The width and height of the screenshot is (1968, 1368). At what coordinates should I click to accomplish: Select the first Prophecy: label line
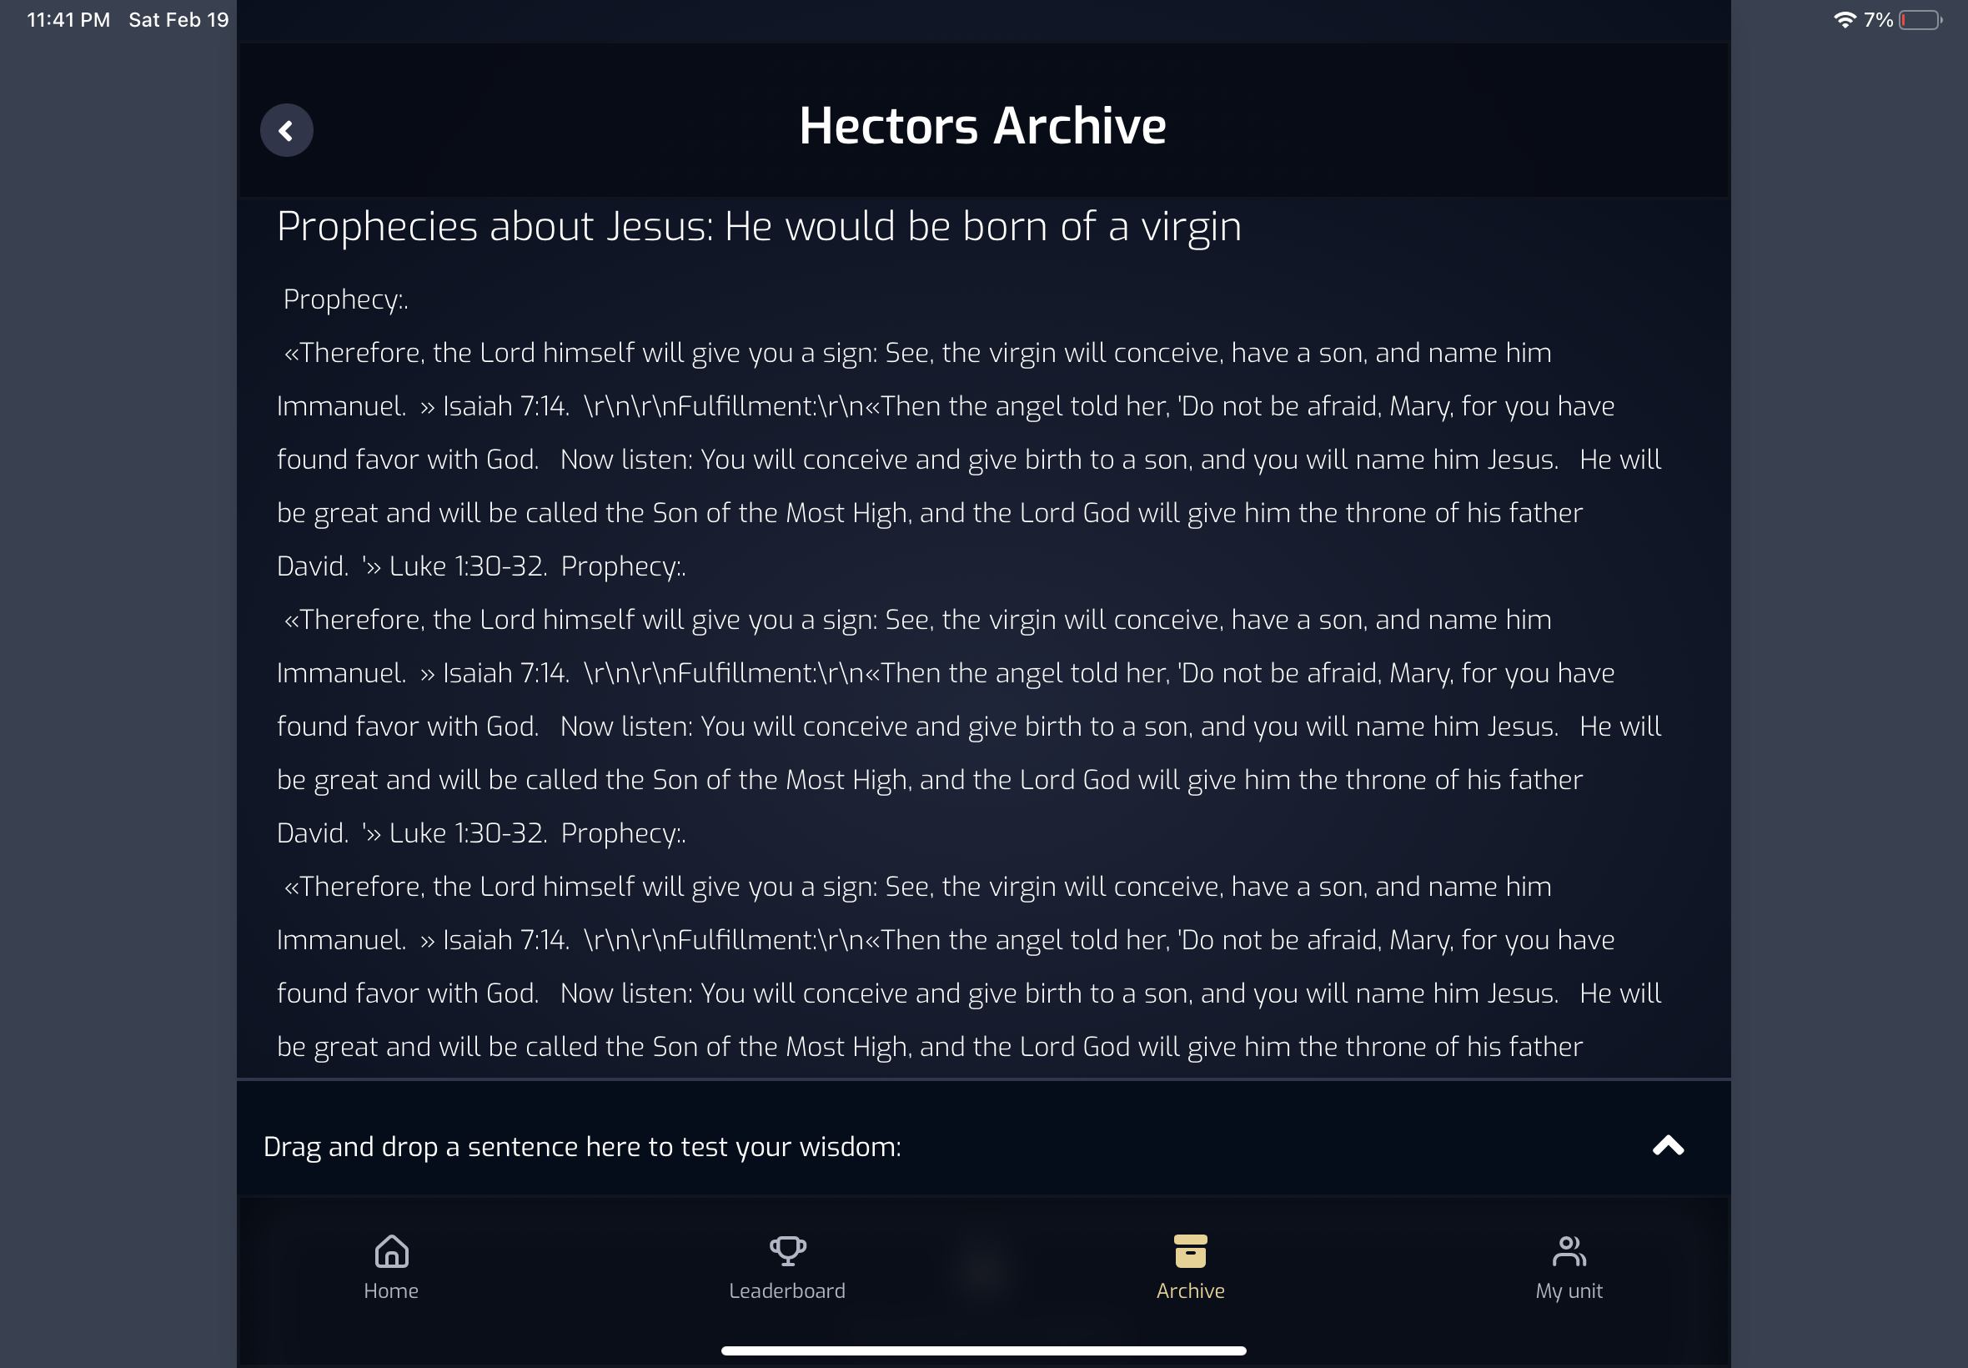345,300
